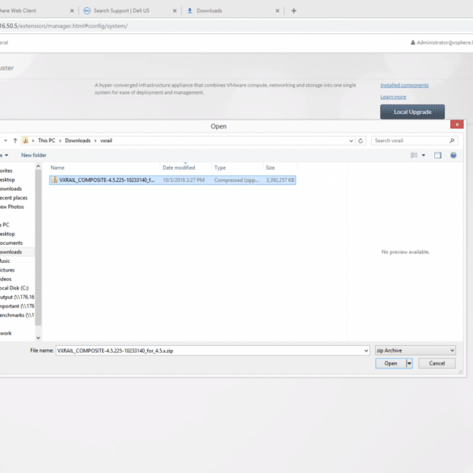This screenshot has width=473, height=473.
Task: Open the Installed components link
Action: [x=404, y=86]
